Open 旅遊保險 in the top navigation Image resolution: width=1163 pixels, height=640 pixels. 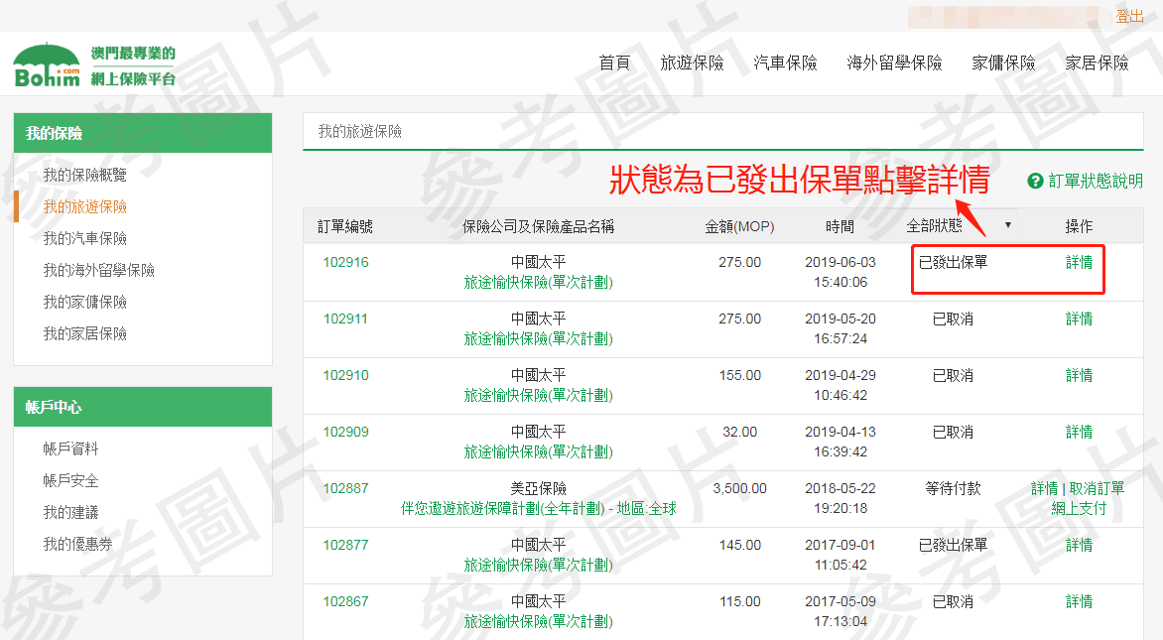pyautogui.click(x=692, y=64)
